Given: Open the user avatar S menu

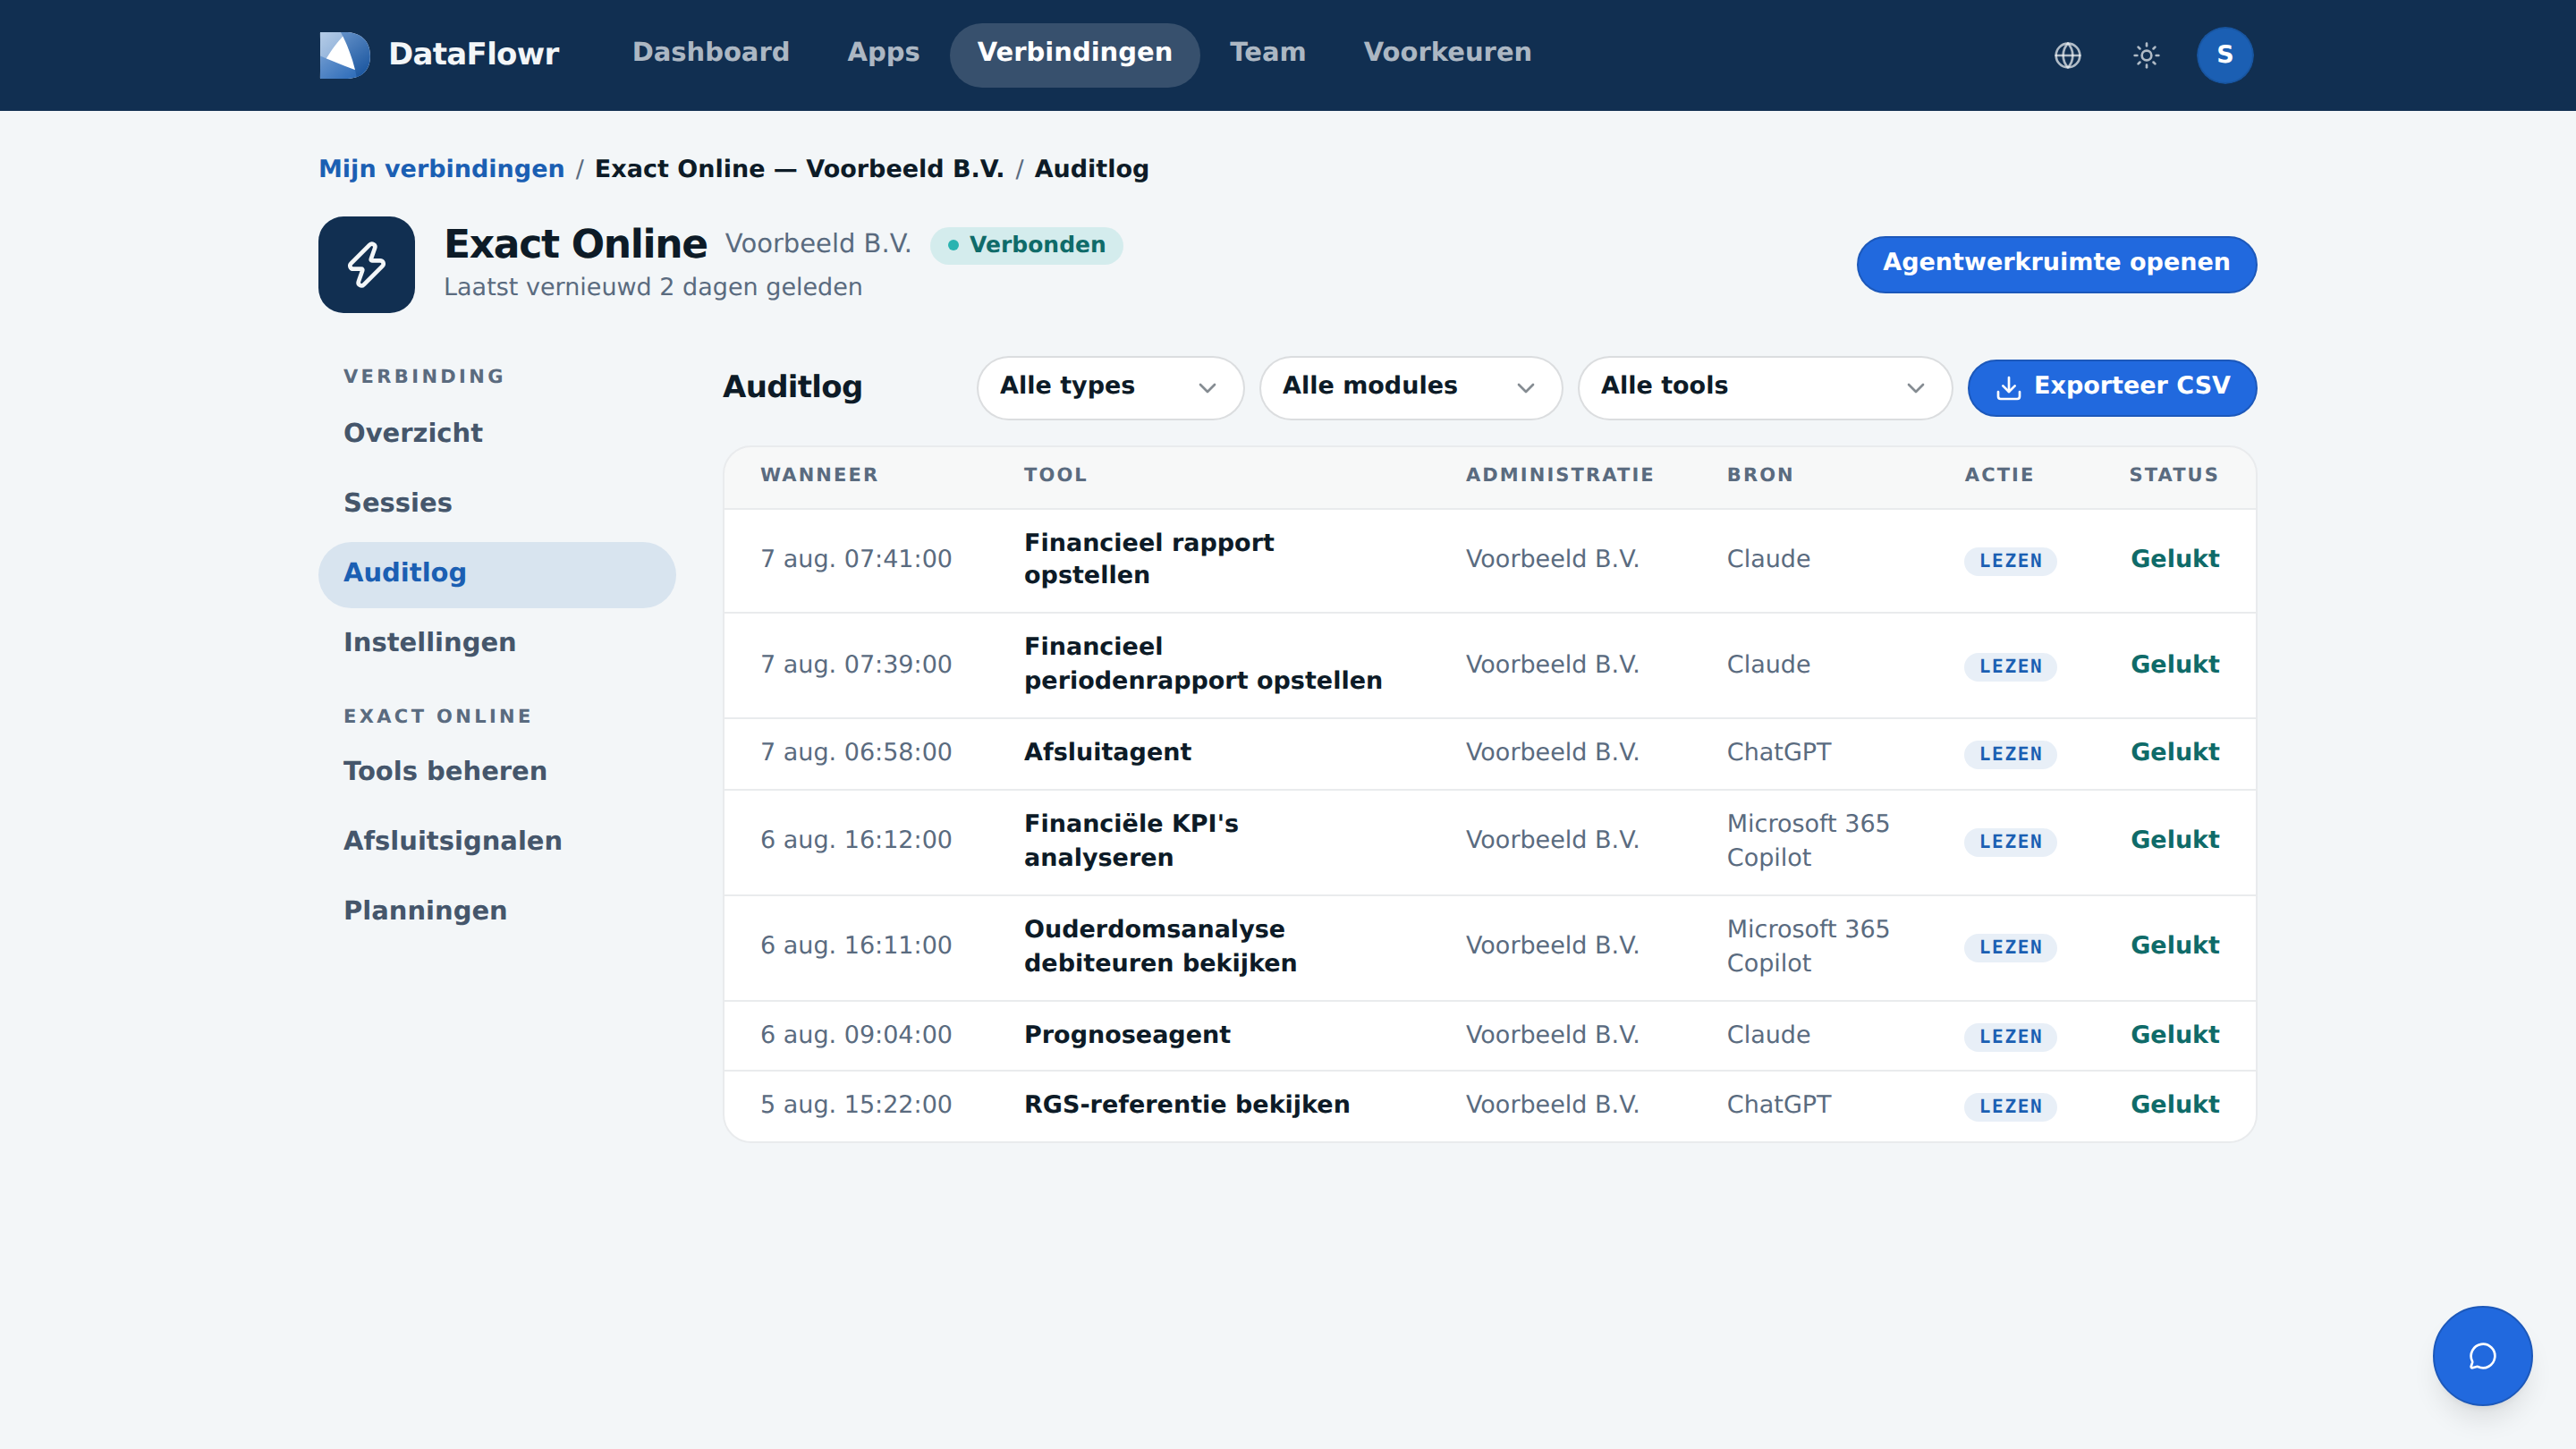Looking at the screenshot, I should tap(2224, 55).
